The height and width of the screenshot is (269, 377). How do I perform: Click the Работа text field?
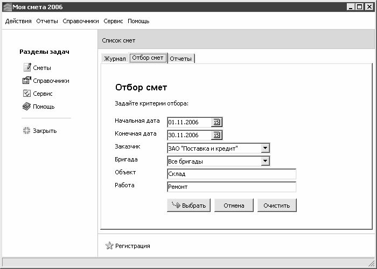coord(232,187)
